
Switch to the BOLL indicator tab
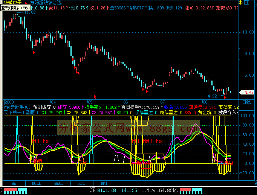[x=37, y=183]
